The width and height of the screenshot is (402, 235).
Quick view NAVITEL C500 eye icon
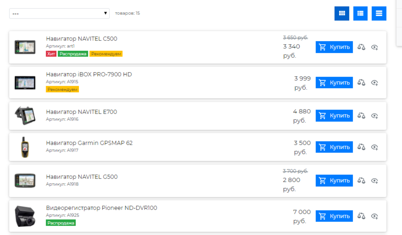click(375, 47)
